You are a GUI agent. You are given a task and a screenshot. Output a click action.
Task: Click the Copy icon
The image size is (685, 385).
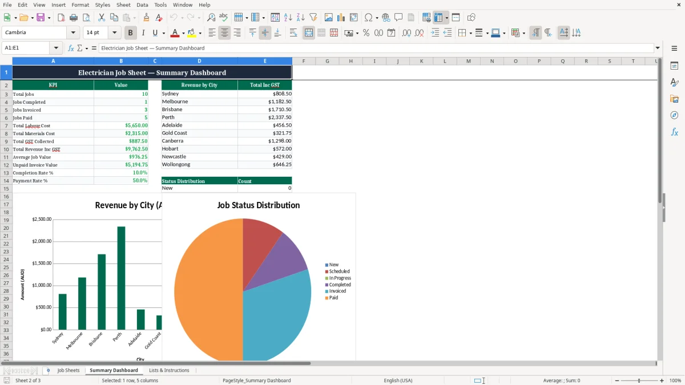pos(114,18)
